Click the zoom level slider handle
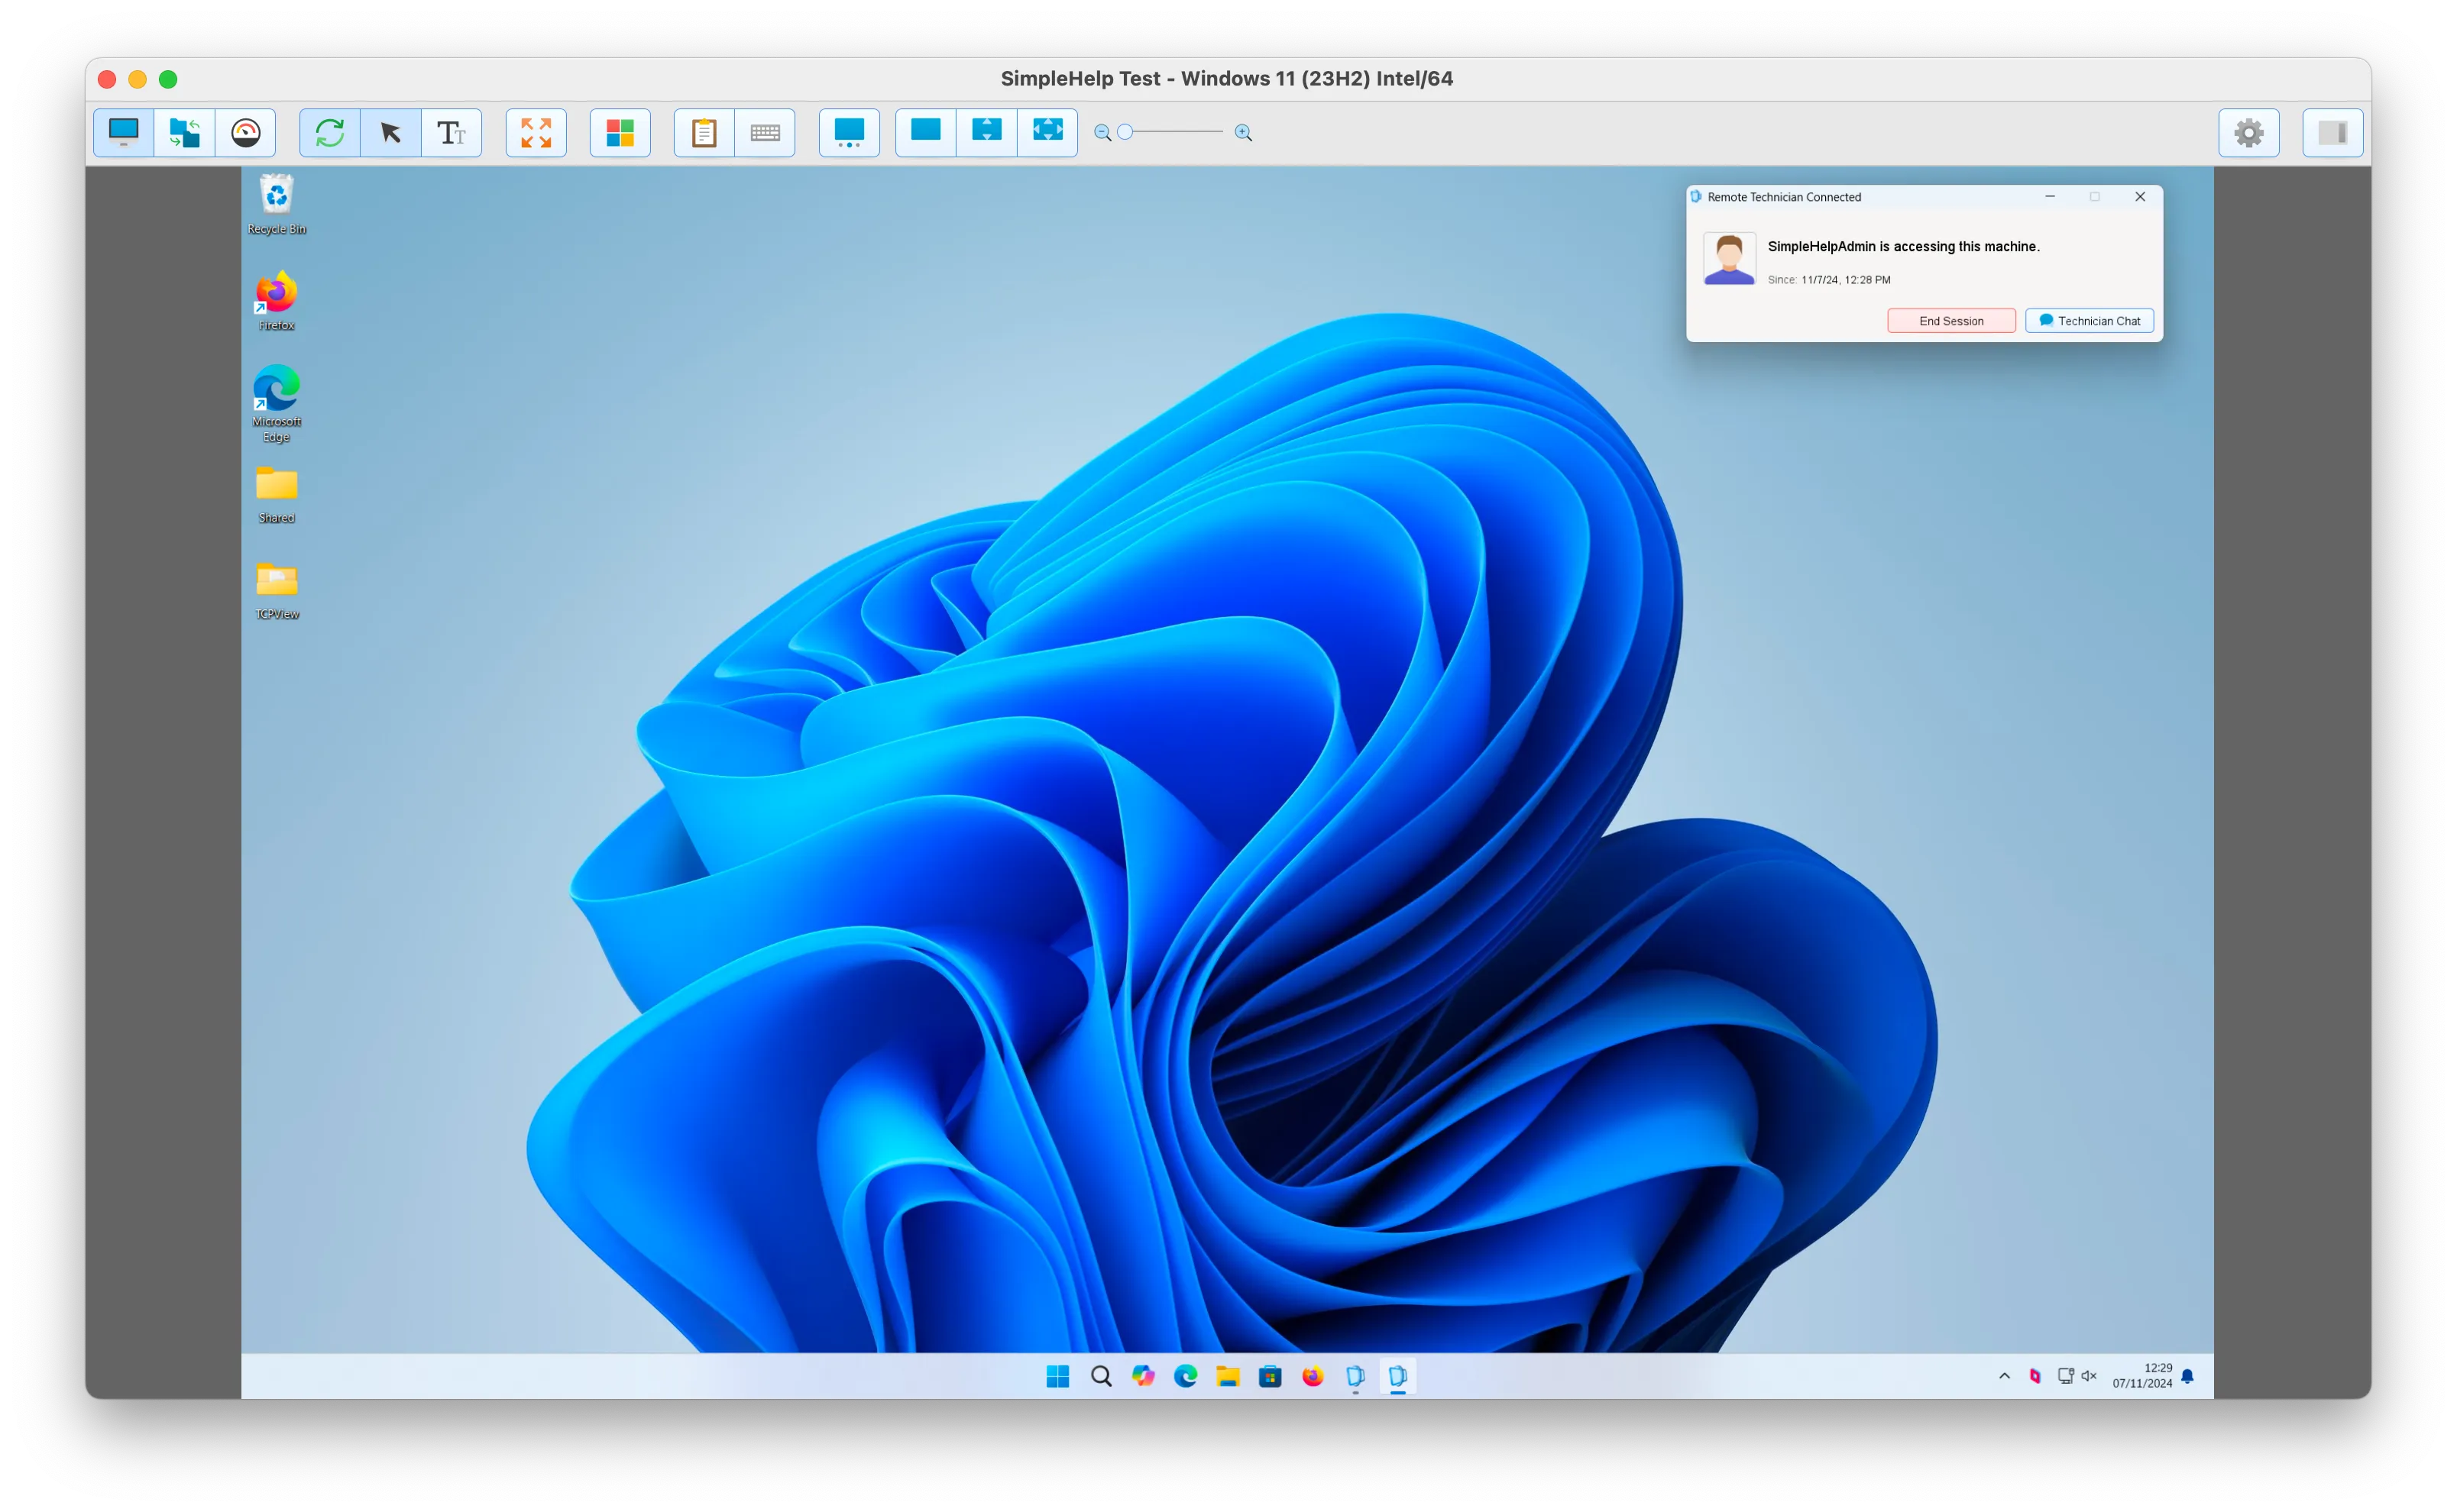The height and width of the screenshot is (1512, 2457). coord(1125,132)
